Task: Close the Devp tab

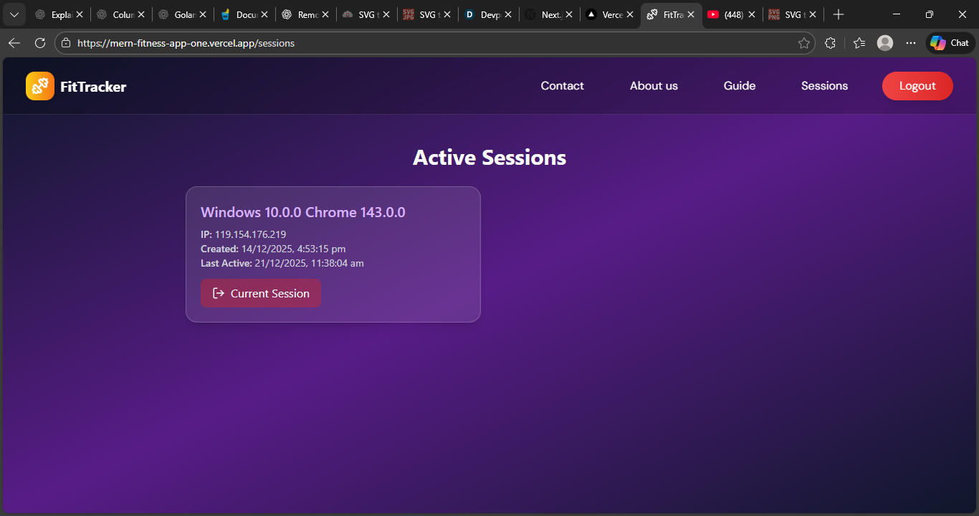Action: coord(508,14)
